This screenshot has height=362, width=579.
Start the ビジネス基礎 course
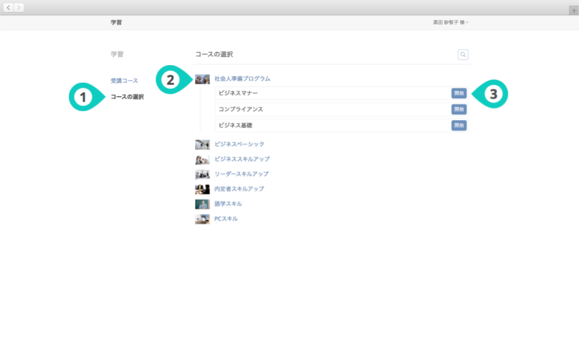459,126
